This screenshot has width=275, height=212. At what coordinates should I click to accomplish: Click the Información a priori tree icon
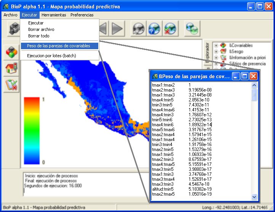pos(223,58)
